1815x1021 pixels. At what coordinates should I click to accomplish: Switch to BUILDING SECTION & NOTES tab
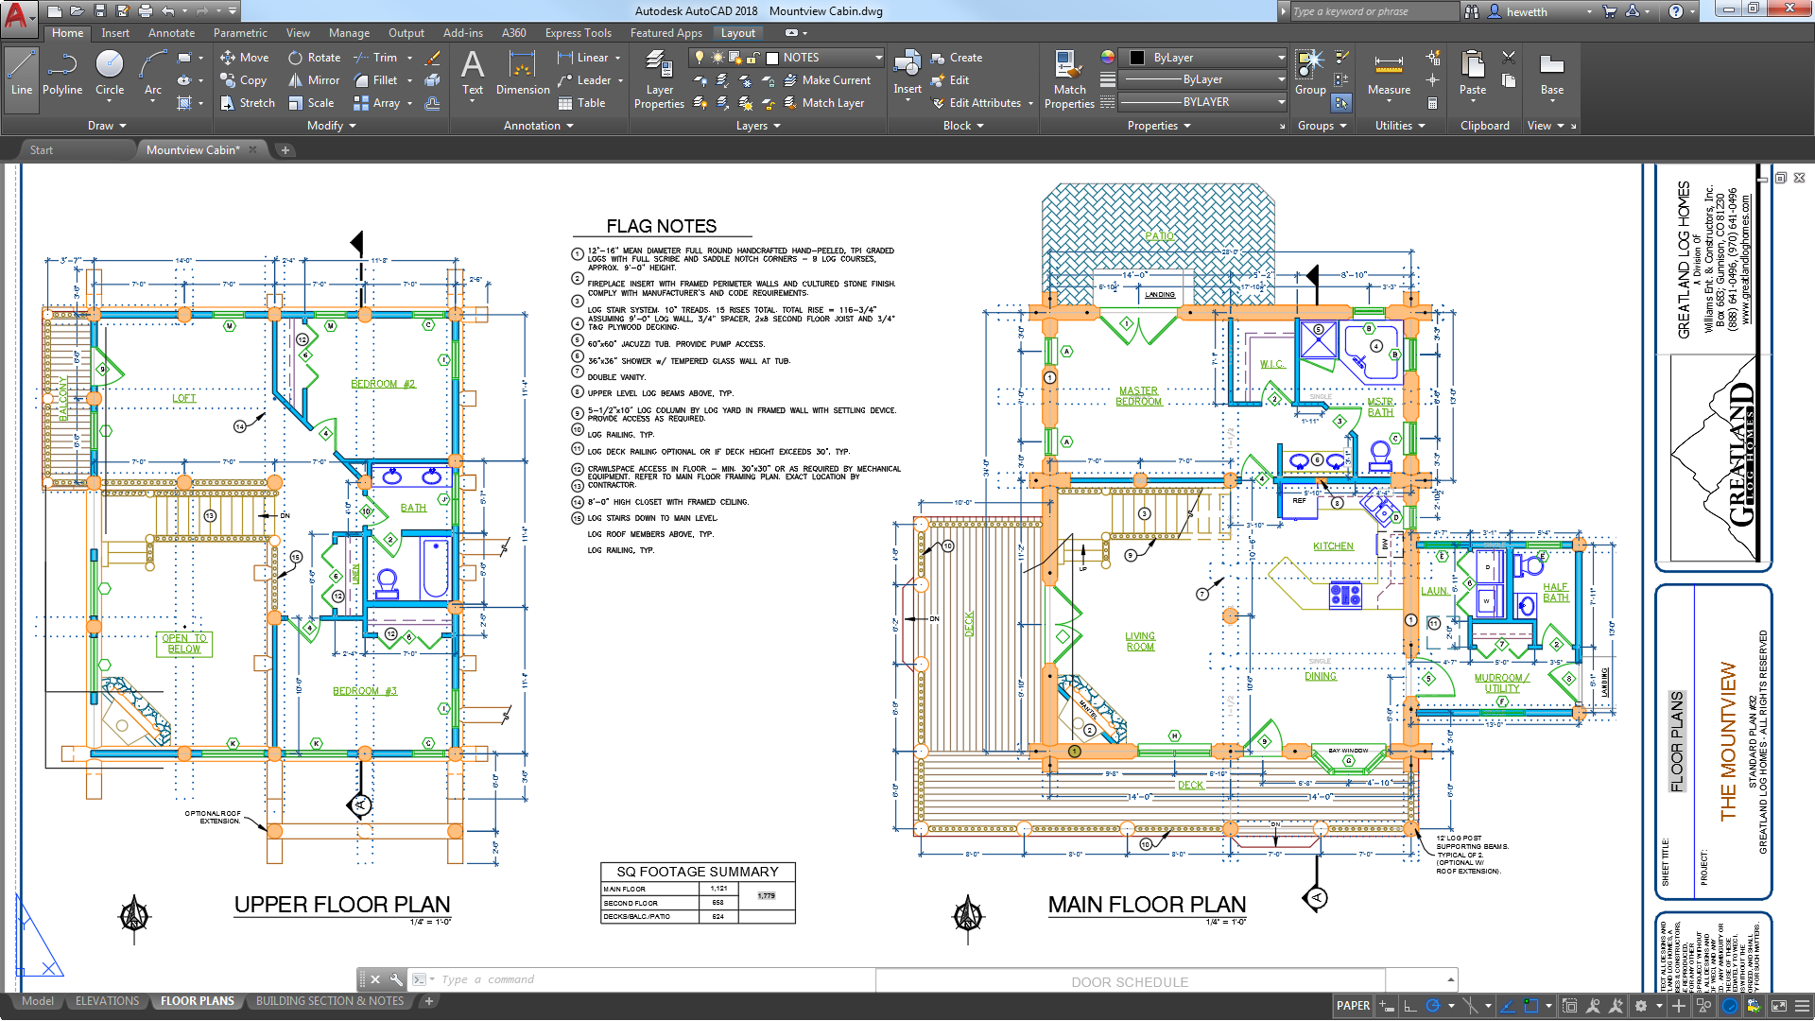(x=328, y=1001)
